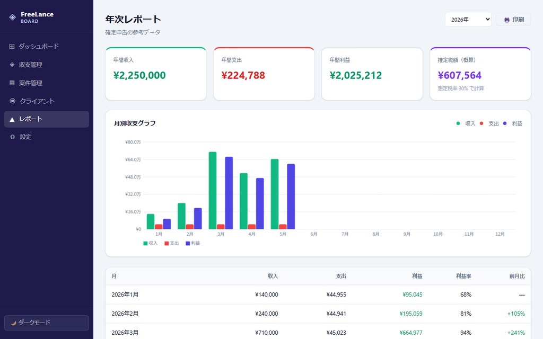Click the 利益率 column header

pyautogui.click(x=463, y=276)
